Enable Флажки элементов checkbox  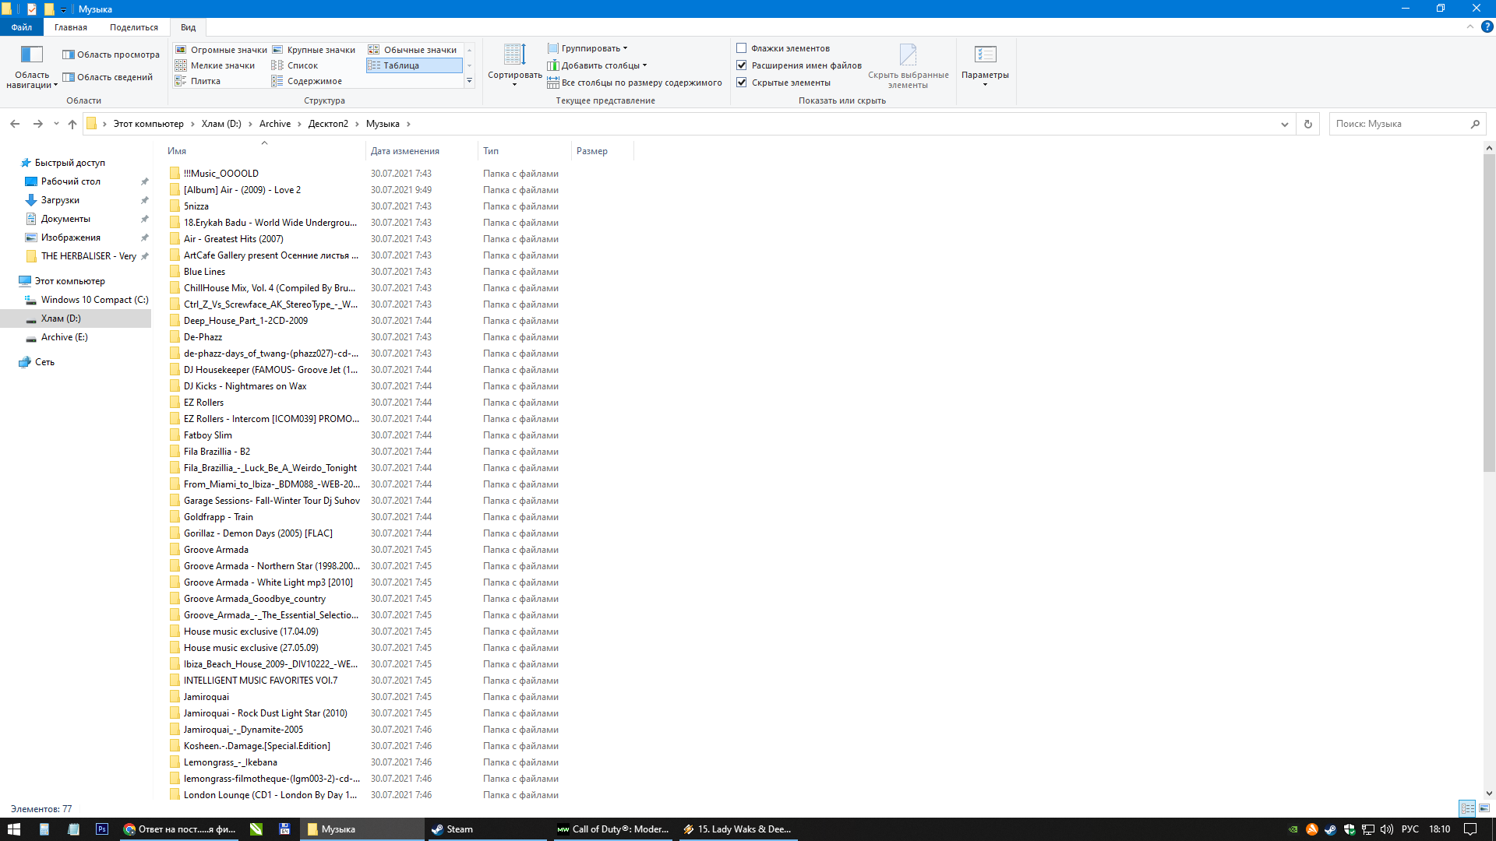(x=742, y=48)
